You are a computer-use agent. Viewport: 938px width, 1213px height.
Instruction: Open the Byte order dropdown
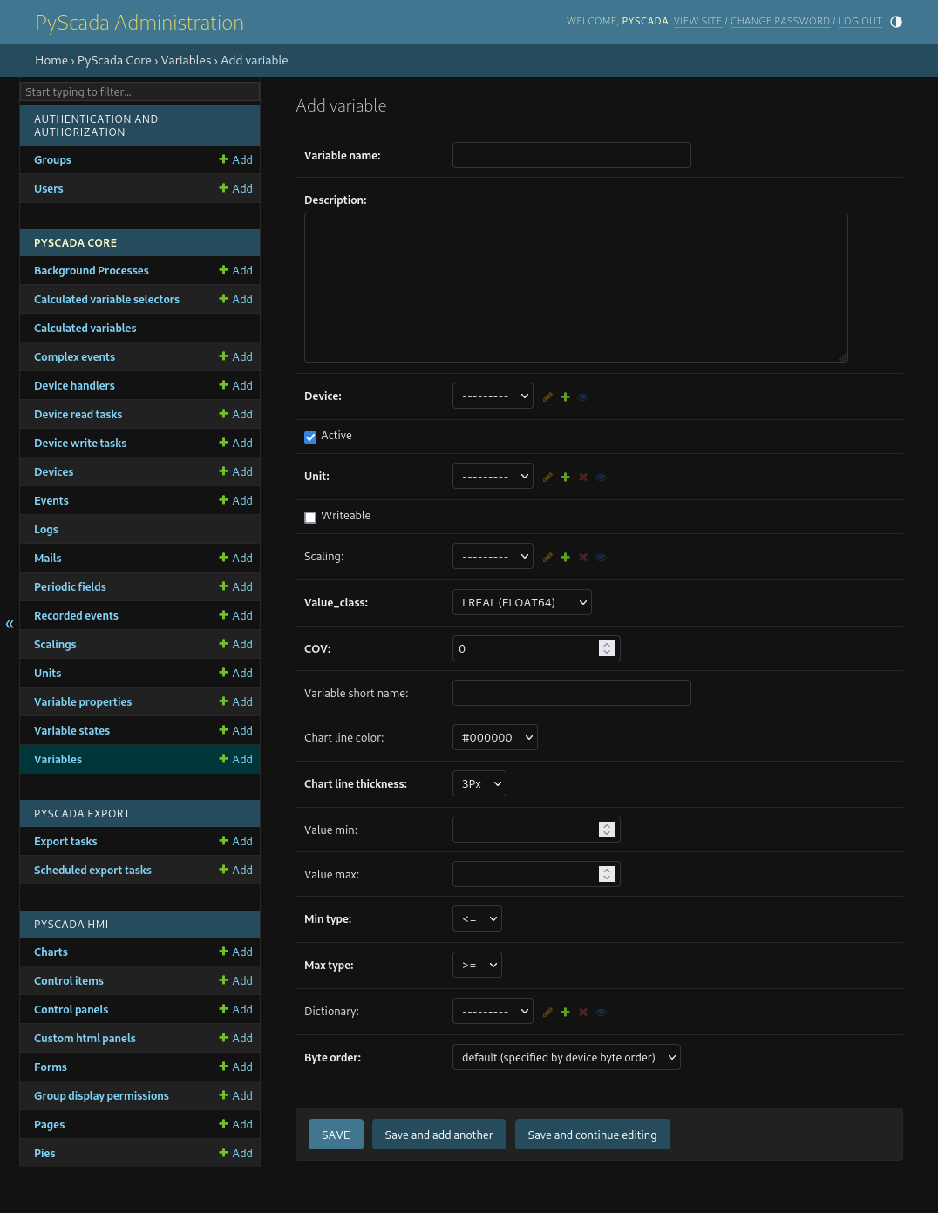[567, 1057]
